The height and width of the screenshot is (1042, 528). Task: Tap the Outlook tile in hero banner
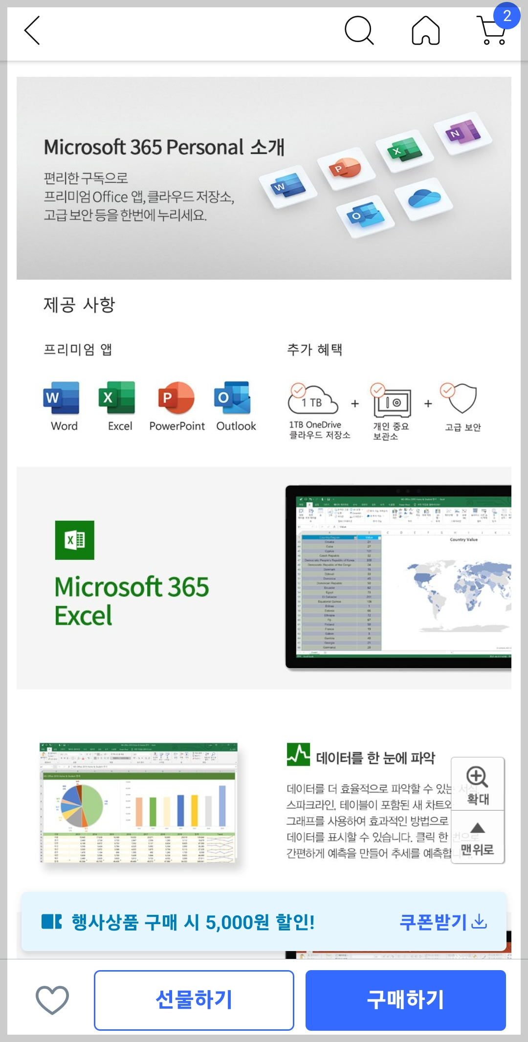click(x=366, y=216)
